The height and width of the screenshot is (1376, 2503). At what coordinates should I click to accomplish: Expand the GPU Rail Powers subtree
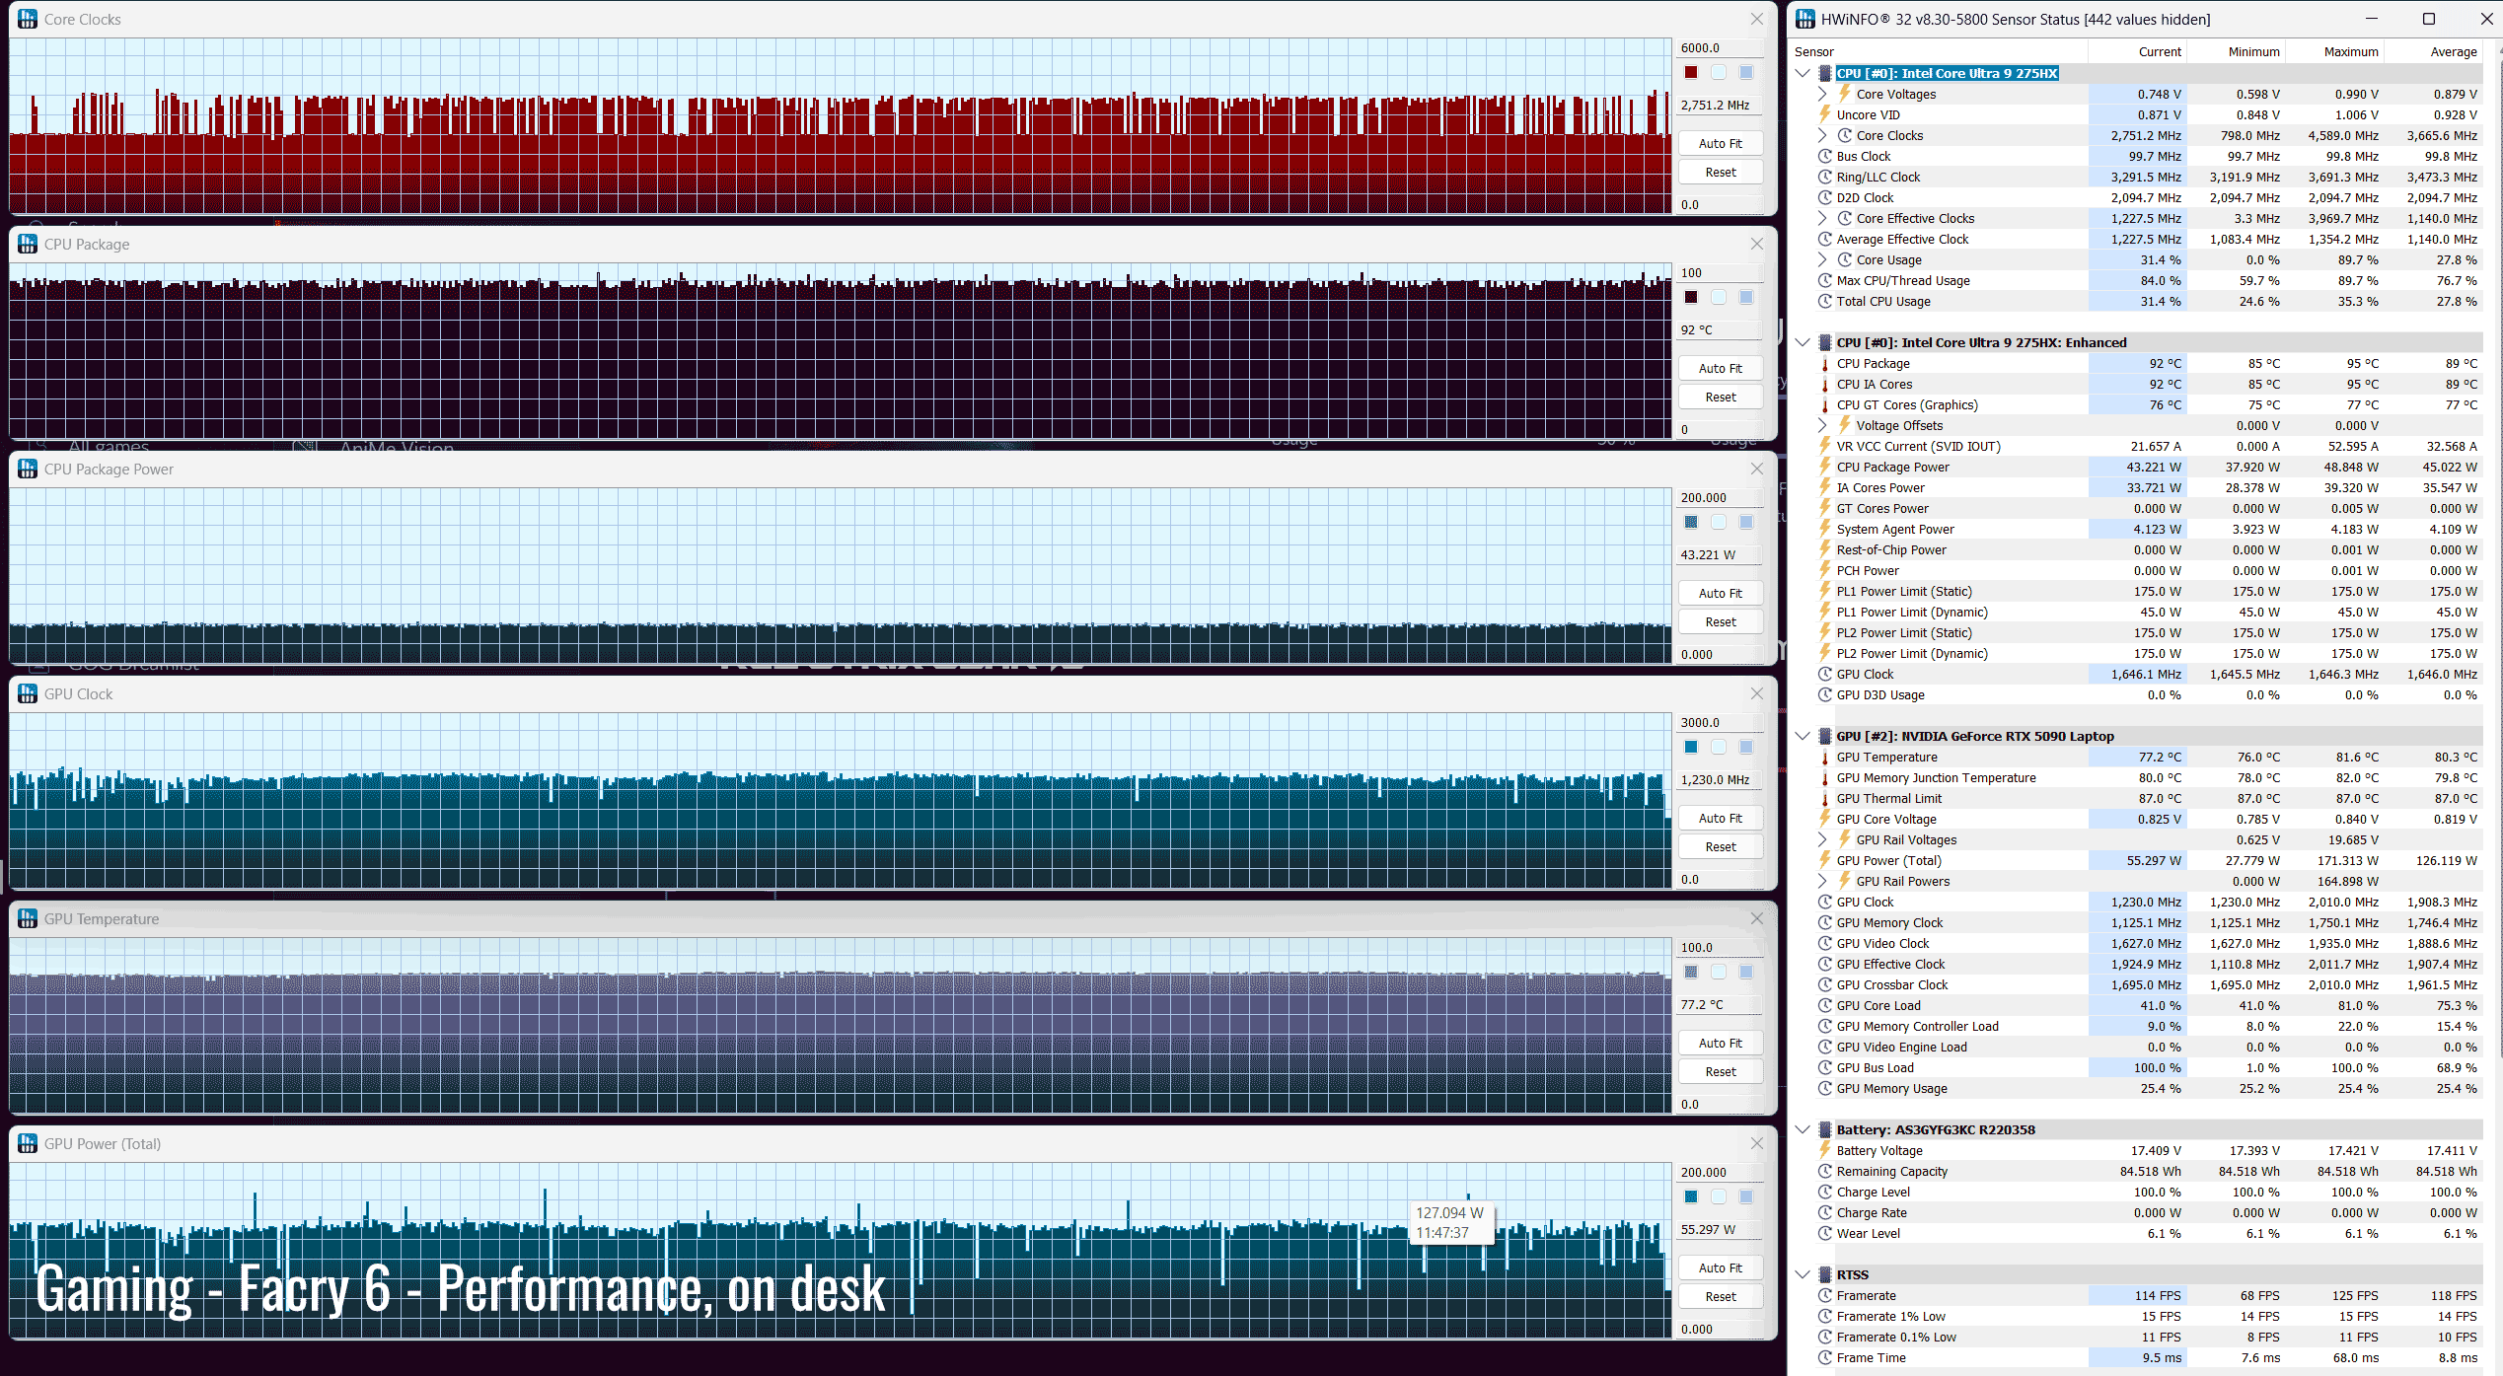coord(1822,882)
